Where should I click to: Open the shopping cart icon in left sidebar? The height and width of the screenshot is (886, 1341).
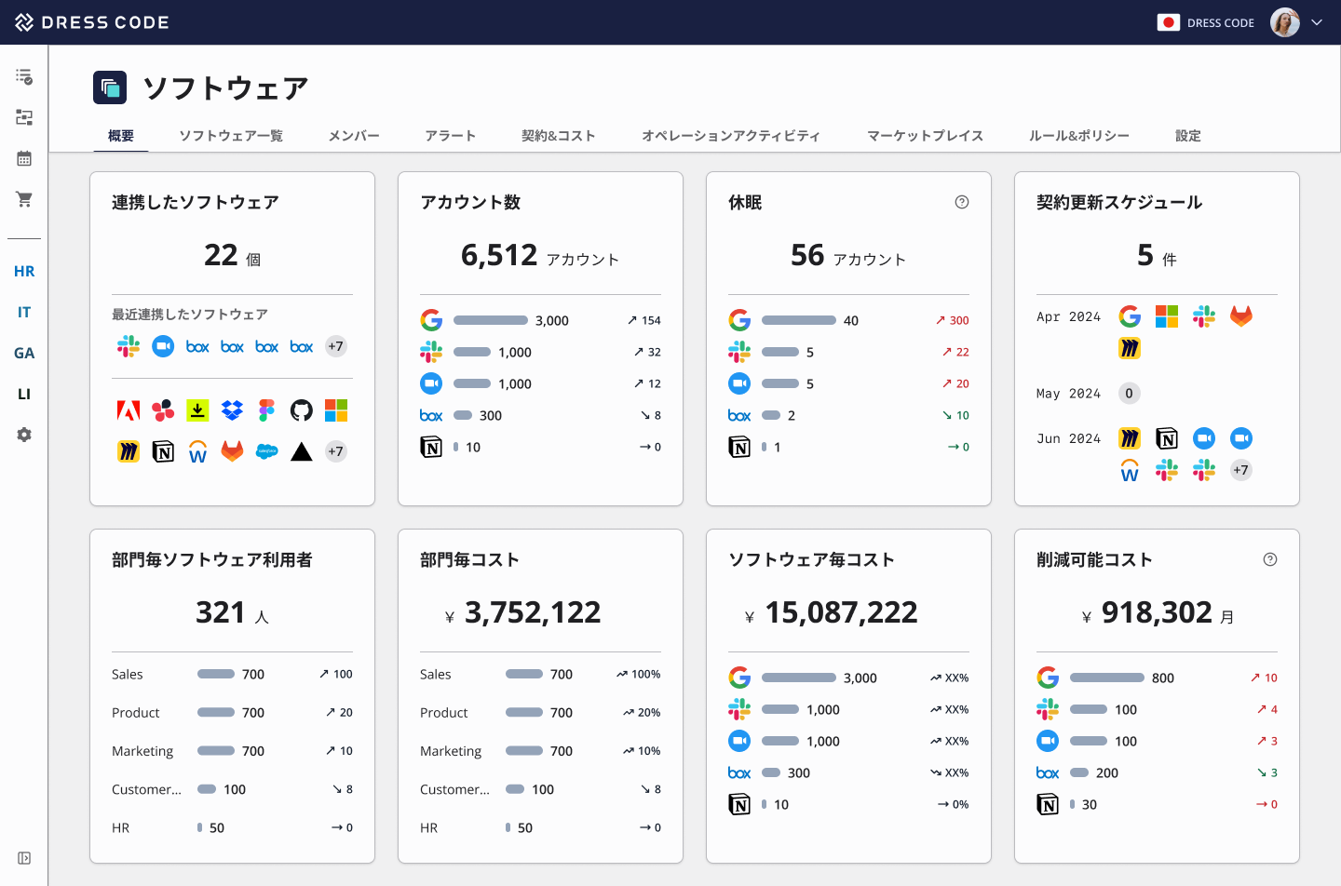click(23, 199)
